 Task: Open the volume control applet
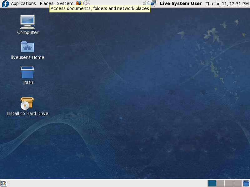146,3
